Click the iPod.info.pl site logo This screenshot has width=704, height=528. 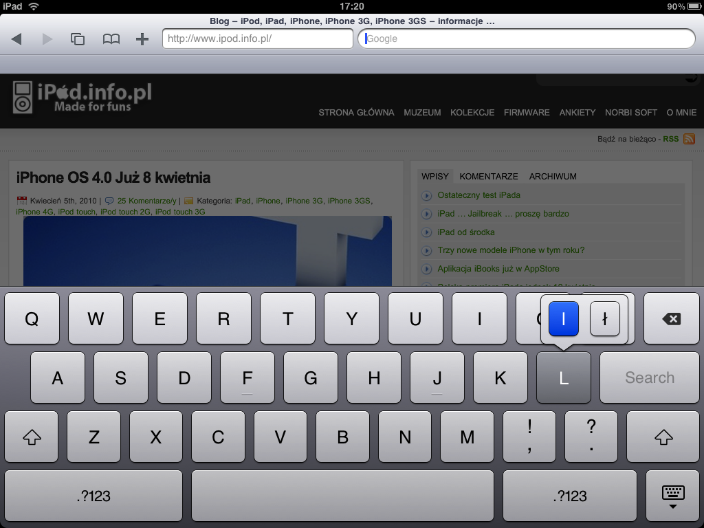[x=82, y=97]
